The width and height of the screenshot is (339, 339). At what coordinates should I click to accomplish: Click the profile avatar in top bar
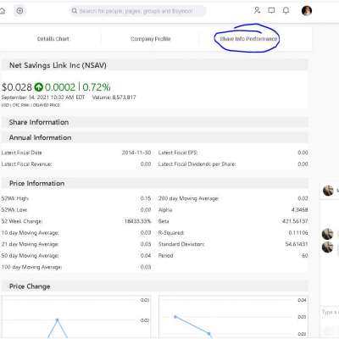(x=307, y=11)
